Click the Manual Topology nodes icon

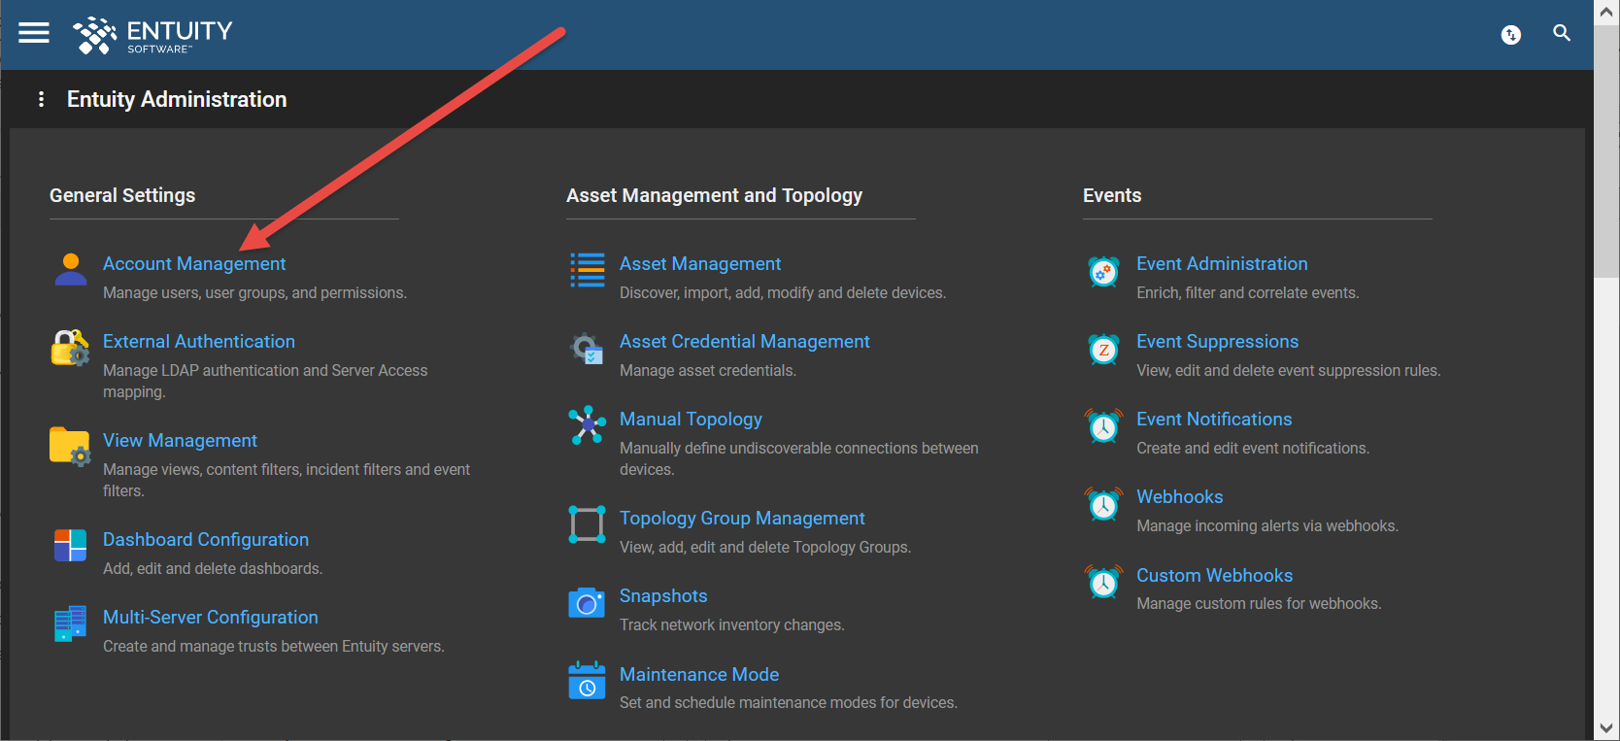tap(588, 425)
